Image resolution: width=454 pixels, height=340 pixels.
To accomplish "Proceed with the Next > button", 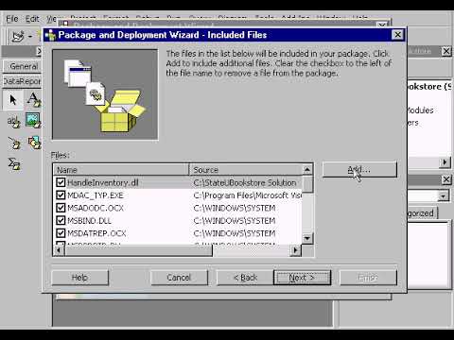I will [x=302, y=278].
